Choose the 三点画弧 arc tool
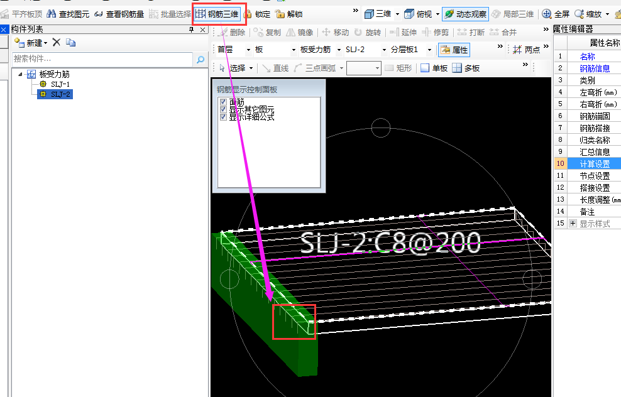The width and height of the screenshot is (621, 397). click(x=316, y=68)
